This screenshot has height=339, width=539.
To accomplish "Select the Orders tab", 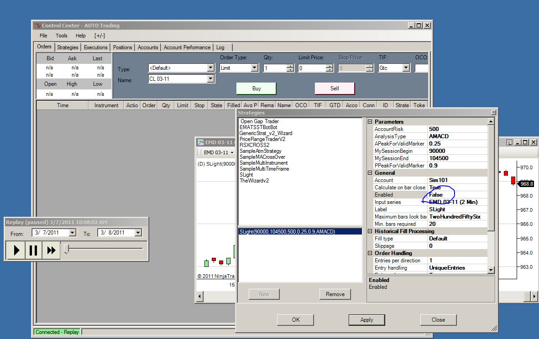I will (x=44, y=47).
